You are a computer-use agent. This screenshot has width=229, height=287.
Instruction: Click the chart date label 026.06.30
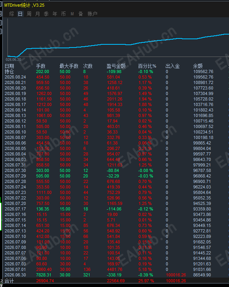(13, 60)
